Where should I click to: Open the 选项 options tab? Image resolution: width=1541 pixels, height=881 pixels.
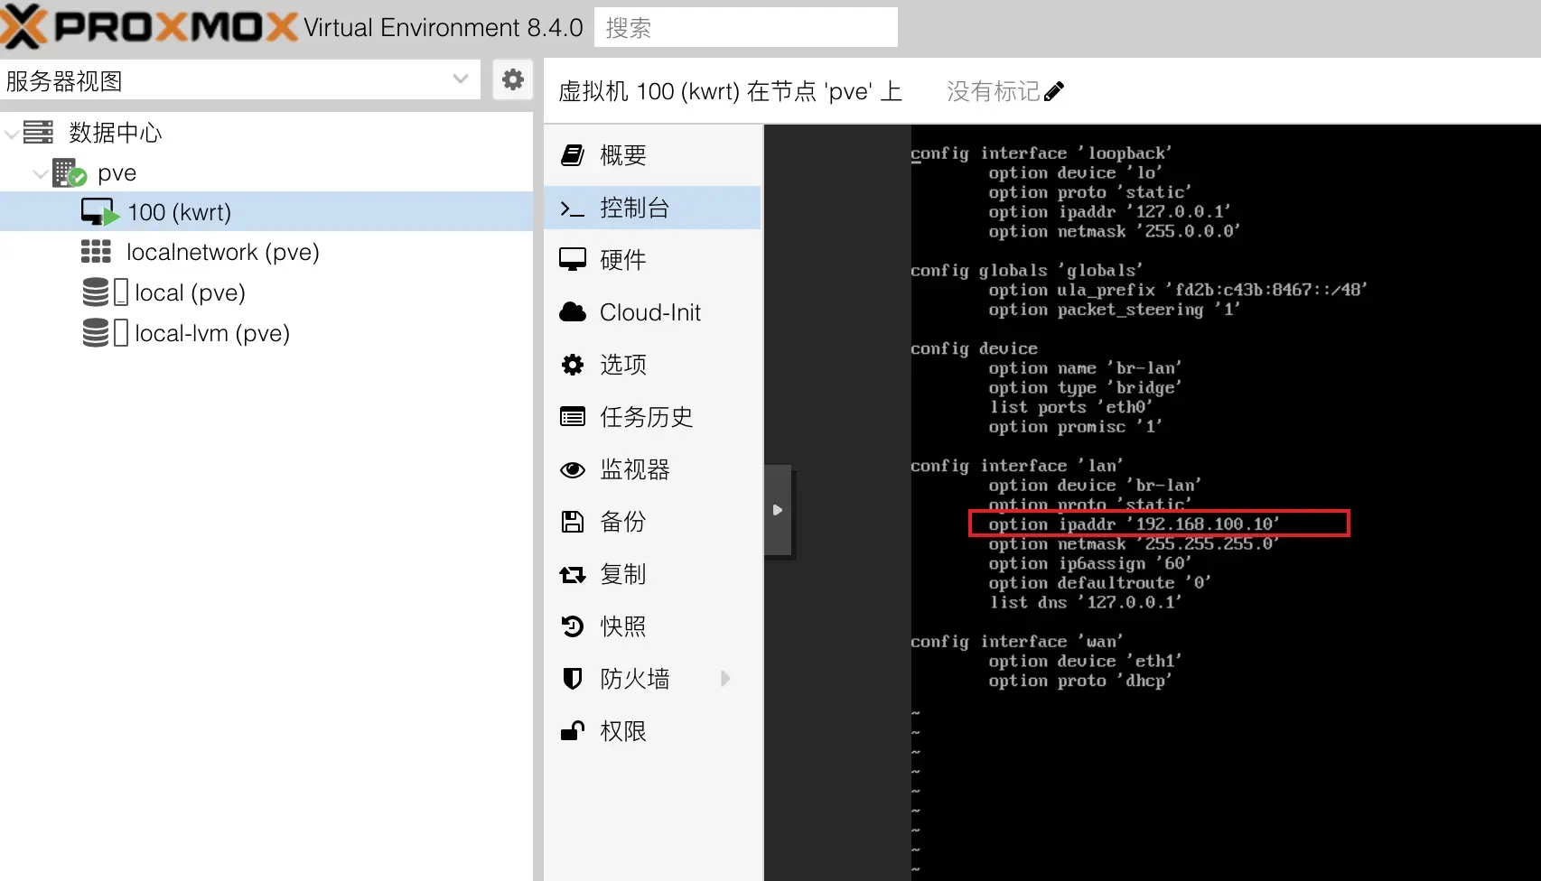coord(652,365)
